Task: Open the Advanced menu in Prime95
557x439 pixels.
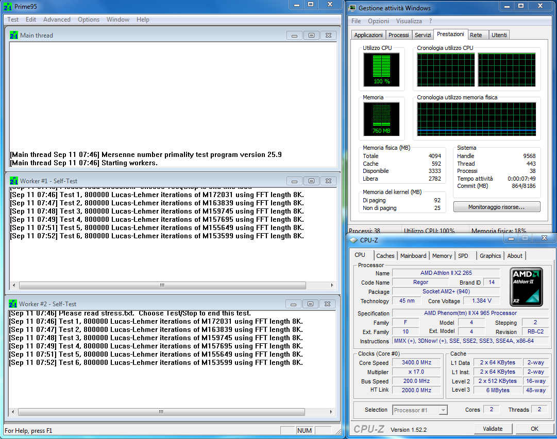Action: 57,20
